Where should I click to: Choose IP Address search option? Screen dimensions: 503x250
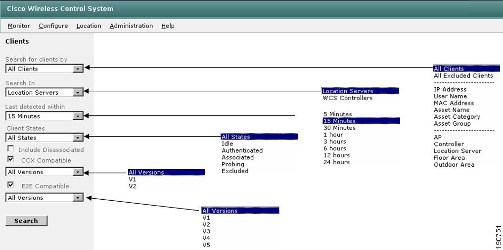tap(450, 90)
